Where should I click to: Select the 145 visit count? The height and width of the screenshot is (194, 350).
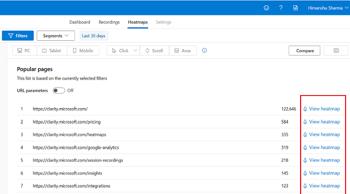(285, 173)
